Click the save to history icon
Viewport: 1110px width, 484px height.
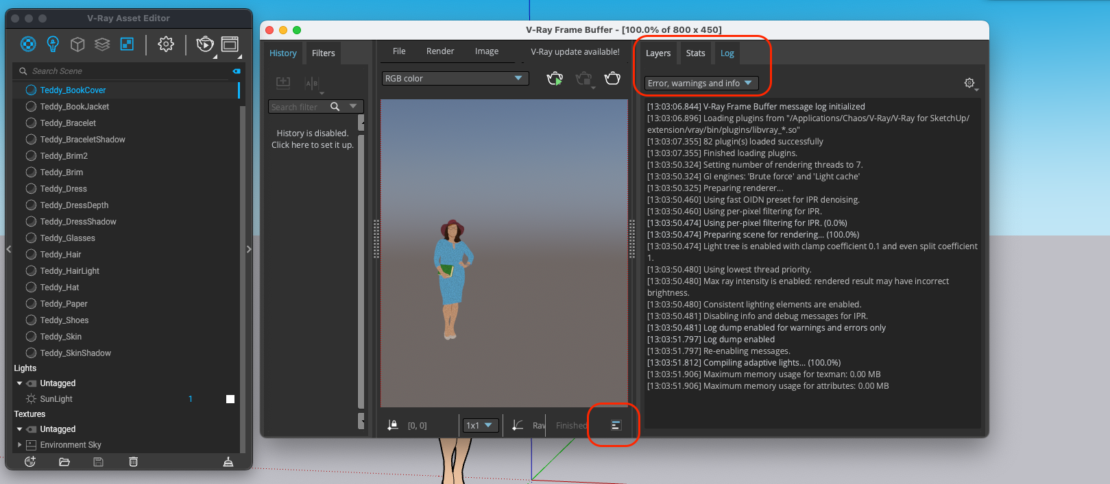point(283,83)
